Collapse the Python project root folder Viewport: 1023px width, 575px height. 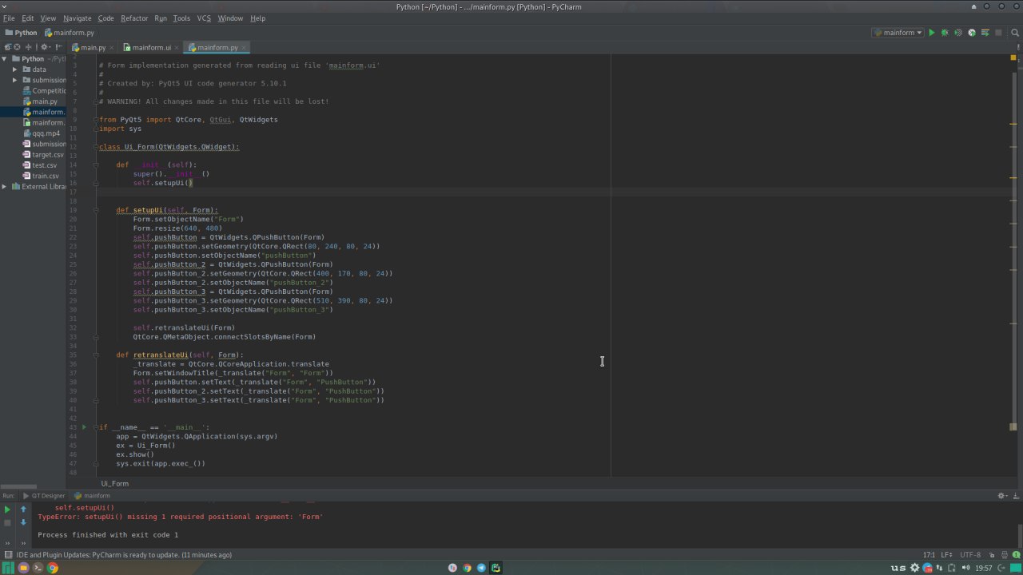point(5,59)
